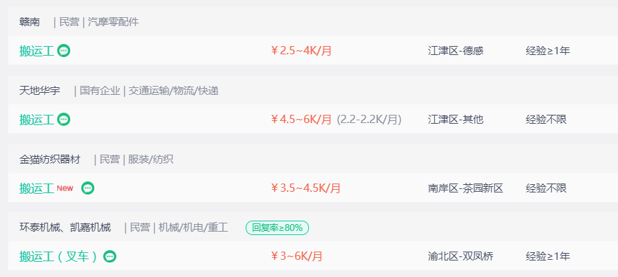Viewport: 618px width, 277px height.
Task: View company 环泰机械、凯嘉机械
Action: pyautogui.click(x=65, y=228)
